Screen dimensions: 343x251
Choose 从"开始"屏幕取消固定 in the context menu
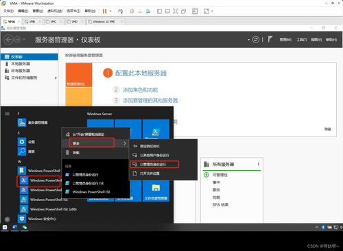[x=95, y=134]
